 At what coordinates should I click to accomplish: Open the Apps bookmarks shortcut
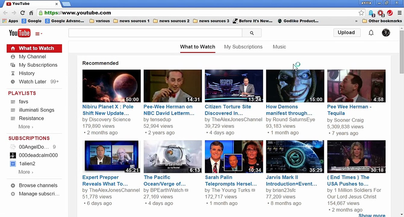coord(10,21)
